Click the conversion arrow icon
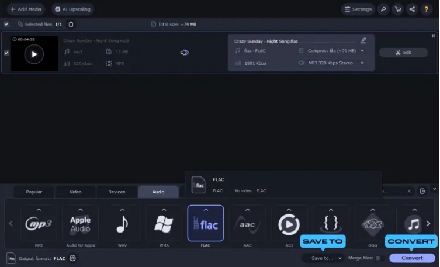Screen dimensions: 440x267 coord(185,53)
